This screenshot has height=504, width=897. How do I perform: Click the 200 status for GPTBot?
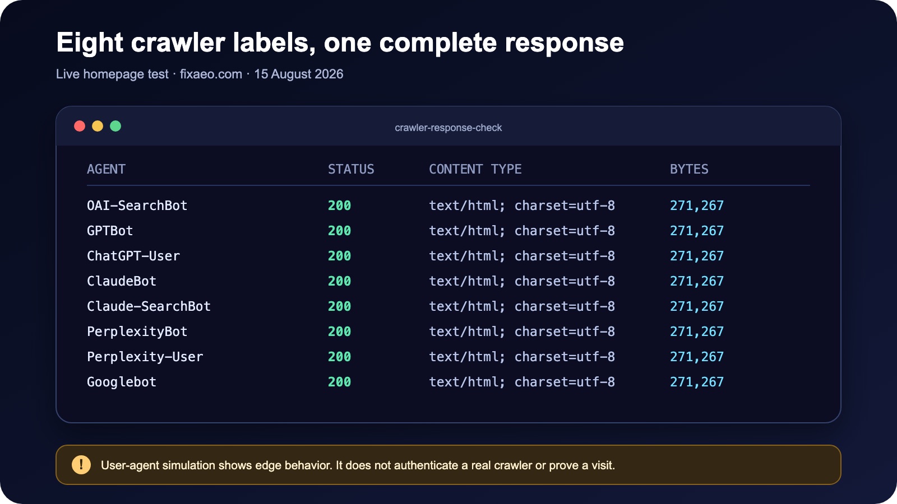pyautogui.click(x=340, y=231)
